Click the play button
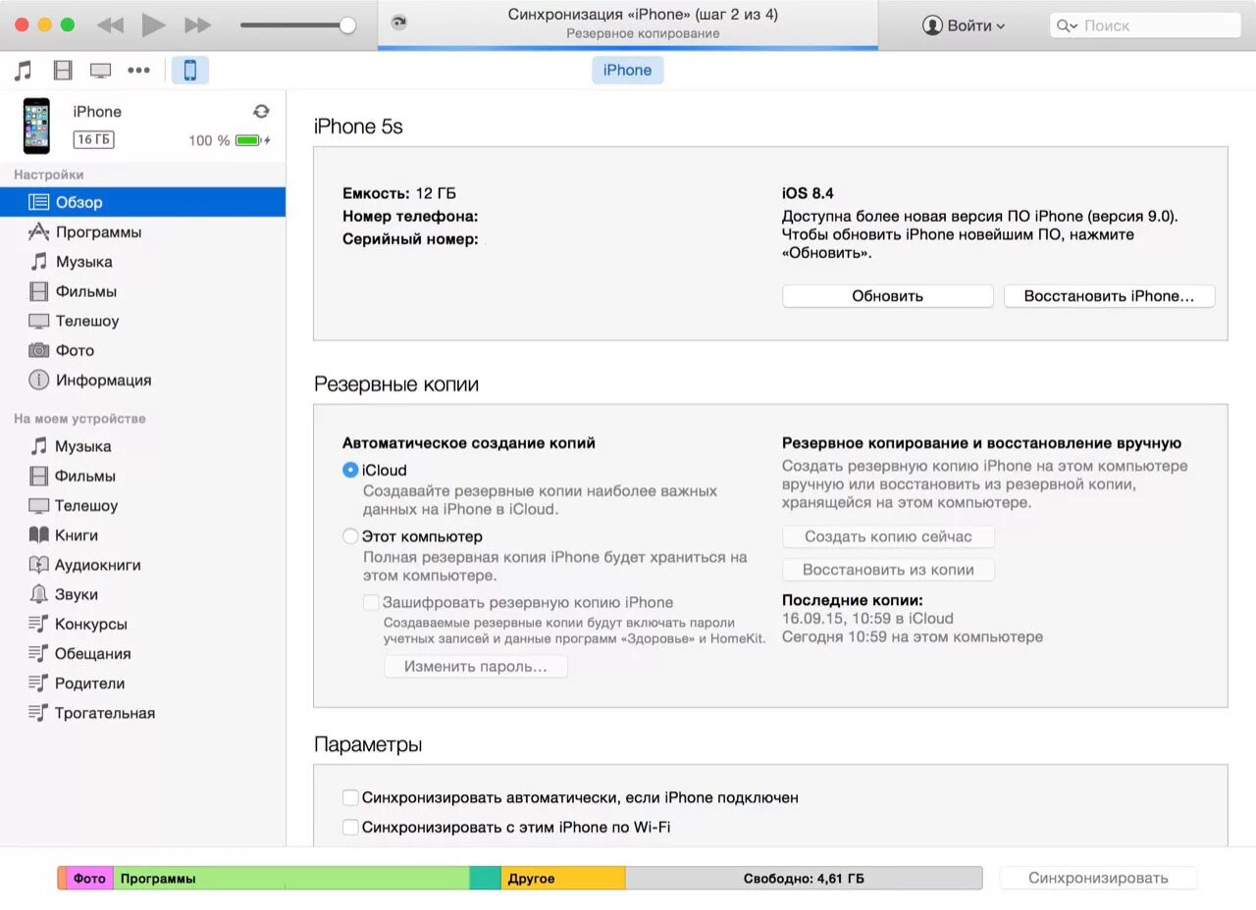The height and width of the screenshot is (910, 1256). (x=153, y=25)
